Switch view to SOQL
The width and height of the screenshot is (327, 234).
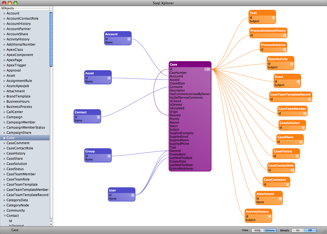click(258, 230)
